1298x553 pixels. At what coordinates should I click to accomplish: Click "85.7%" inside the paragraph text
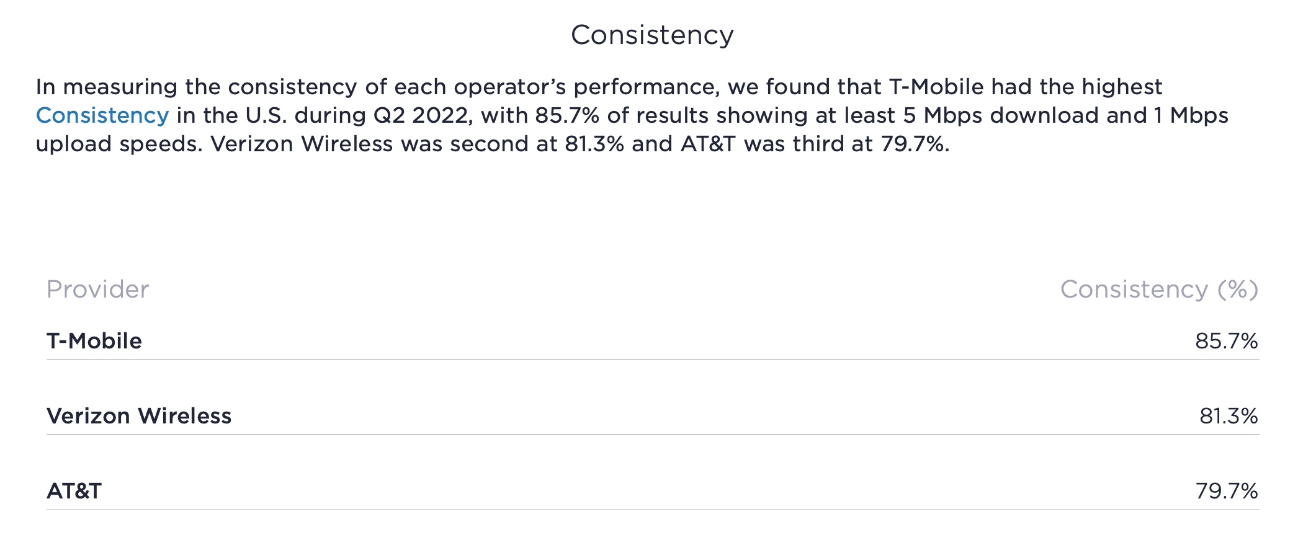pos(567,116)
